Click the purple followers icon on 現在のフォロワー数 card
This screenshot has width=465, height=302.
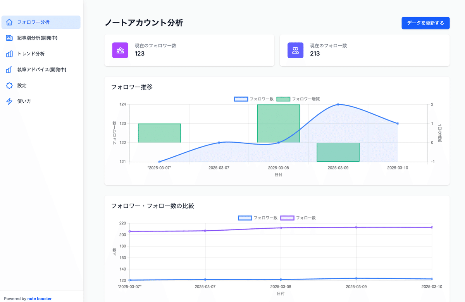pyautogui.click(x=120, y=50)
